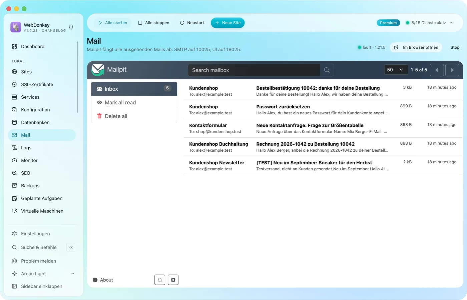Open Sites in the sidebar

click(42, 72)
